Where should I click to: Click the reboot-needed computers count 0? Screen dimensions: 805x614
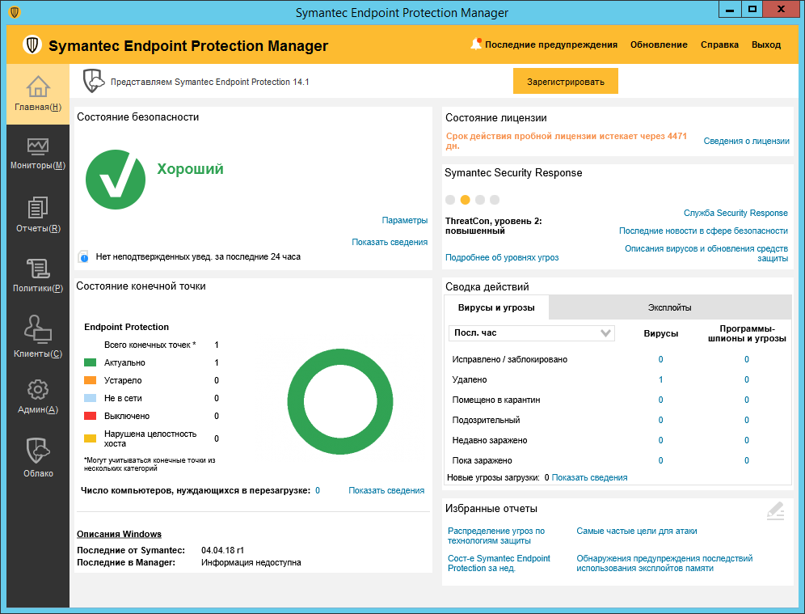318,490
